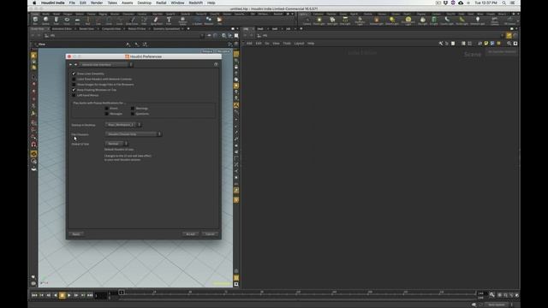Select the Tube shelf tool
The image size is (548, 308).
[57, 21]
